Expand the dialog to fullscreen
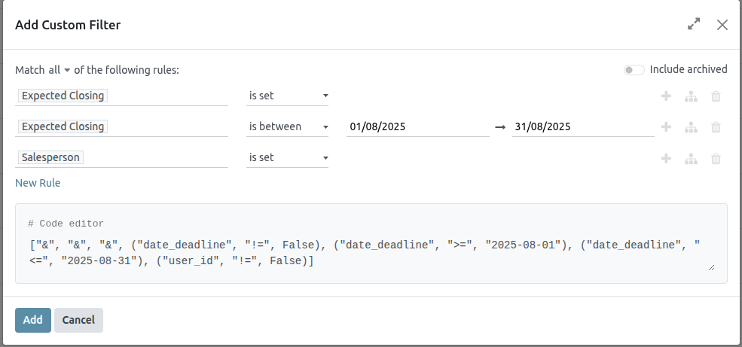 click(694, 25)
